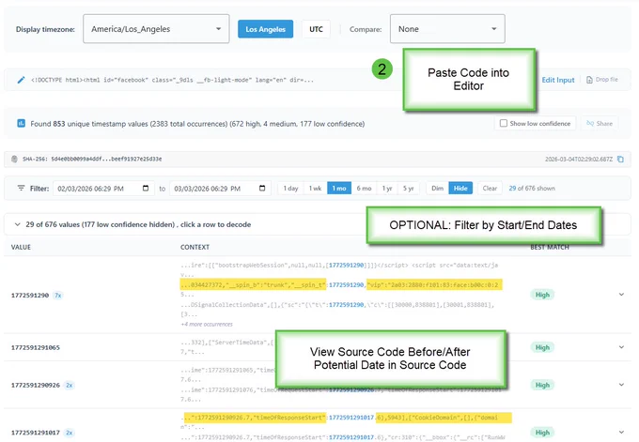Click the High badge on row 1772591291065
This screenshot has width=639, height=442.
pos(542,347)
